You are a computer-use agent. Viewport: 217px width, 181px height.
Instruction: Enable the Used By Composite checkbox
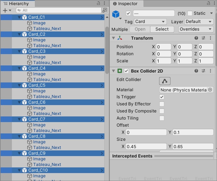(x=162, y=111)
